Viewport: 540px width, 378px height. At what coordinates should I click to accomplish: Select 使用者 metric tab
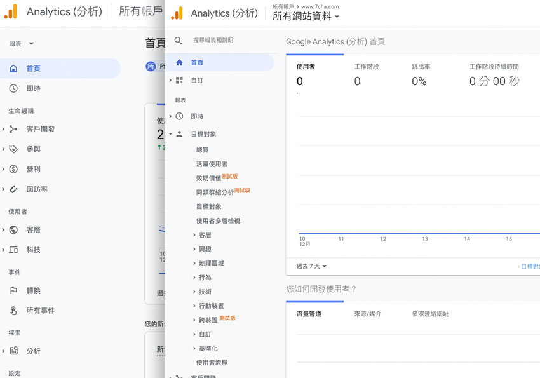[x=314, y=74]
